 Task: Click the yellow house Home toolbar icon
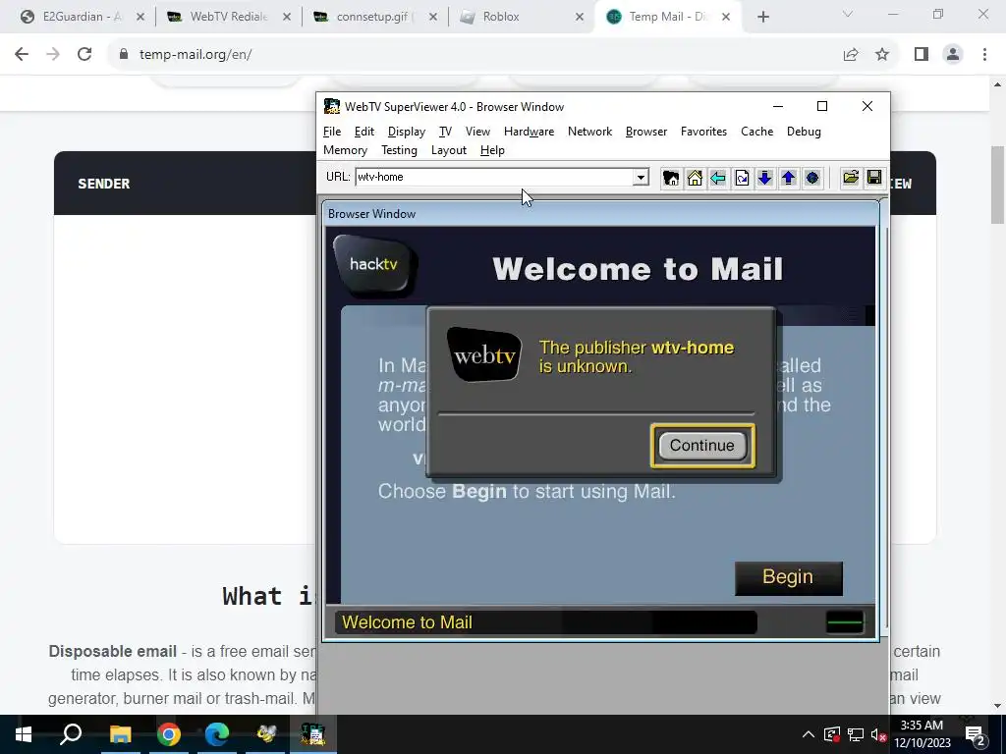(x=695, y=178)
